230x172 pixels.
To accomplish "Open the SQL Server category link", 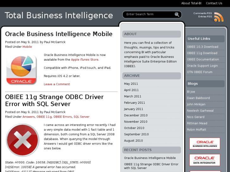I will [82, 117].
